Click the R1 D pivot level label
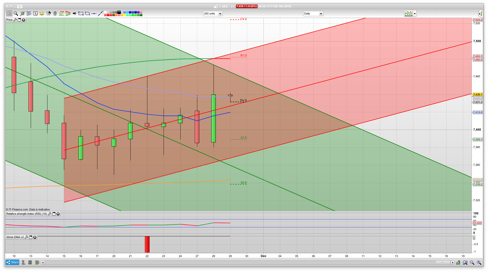Image resolution: width=488 pixels, height=272 pixels. pyautogui.click(x=244, y=55)
